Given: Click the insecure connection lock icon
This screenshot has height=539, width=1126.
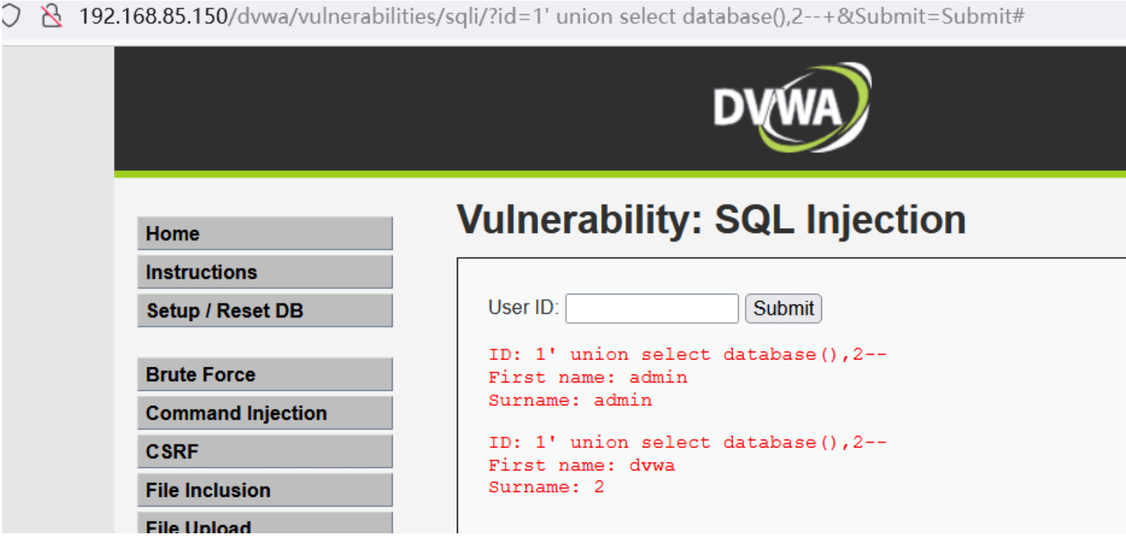Looking at the screenshot, I should coord(51,15).
